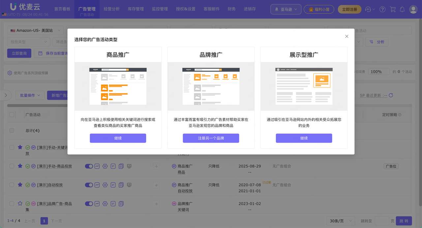Open the user avatar menu
Screen dimensions: 422x228
(x=413, y=9)
